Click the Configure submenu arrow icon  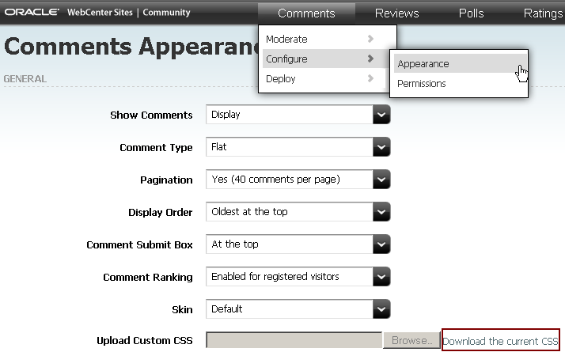[371, 59]
